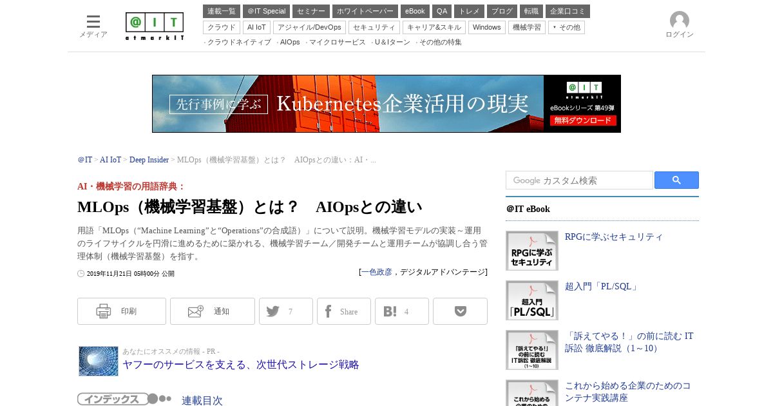Viewport: 773px width, 406px height.
Task: Open ヤフーのサービスを支える ストレージ戦略 link
Action: pyautogui.click(x=240, y=365)
